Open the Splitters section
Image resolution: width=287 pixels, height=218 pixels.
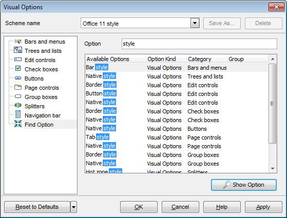click(x=34, y=106)
